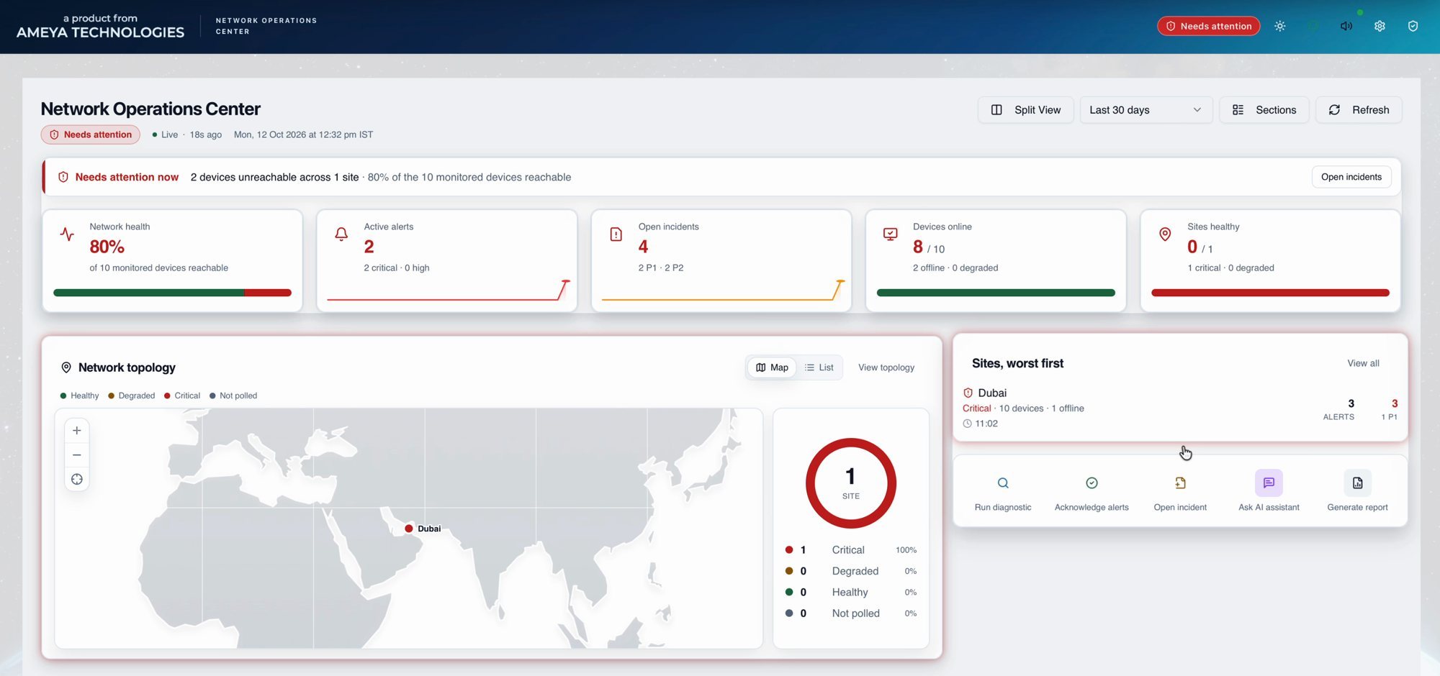The height and width of the screenshot is (676, 1440).
Task: Click the alert shield icon in Needs attention banner
Action: pos(63,177)
